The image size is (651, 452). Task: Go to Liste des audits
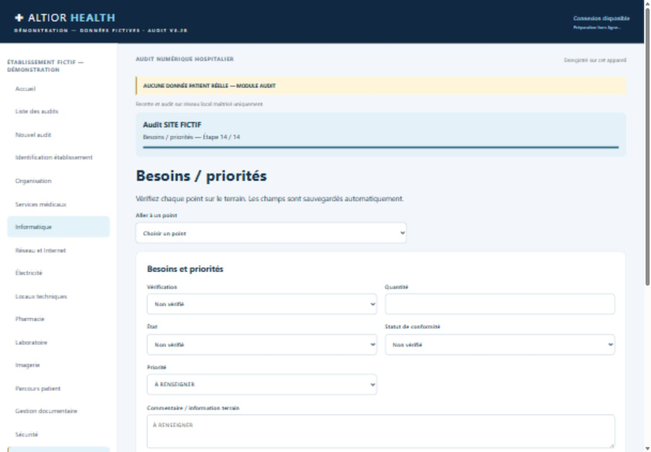point(58,111)
